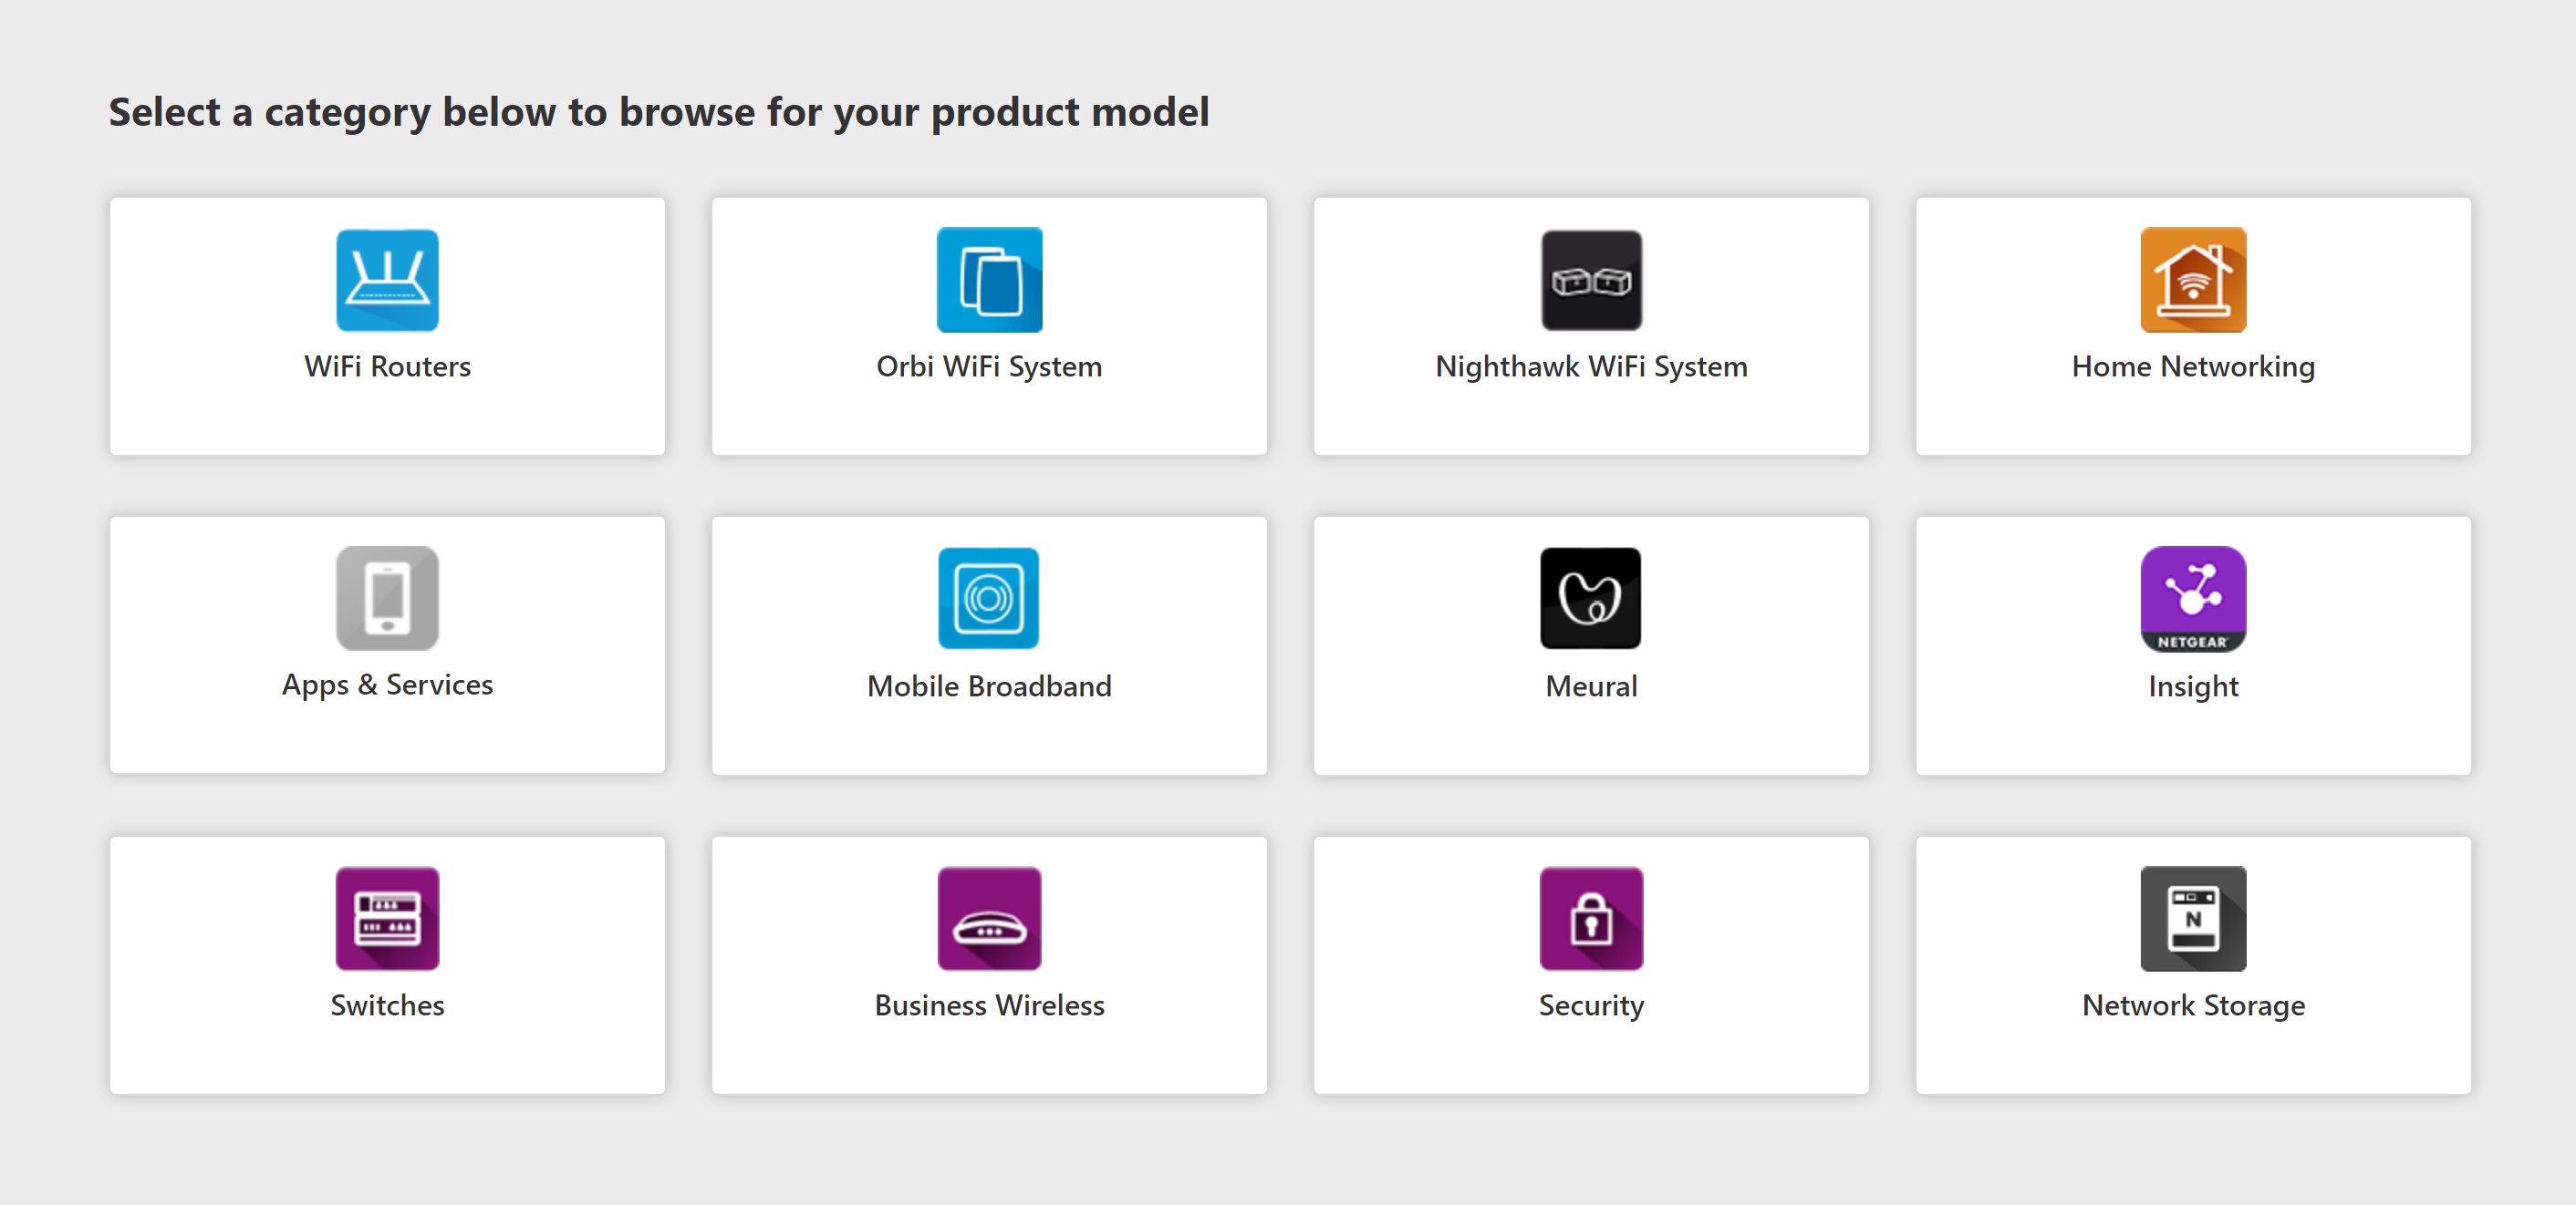This screenshot has width=2576, height=1205.
Task: Choose the Business Wireless text label
Action: point(989,1005)
